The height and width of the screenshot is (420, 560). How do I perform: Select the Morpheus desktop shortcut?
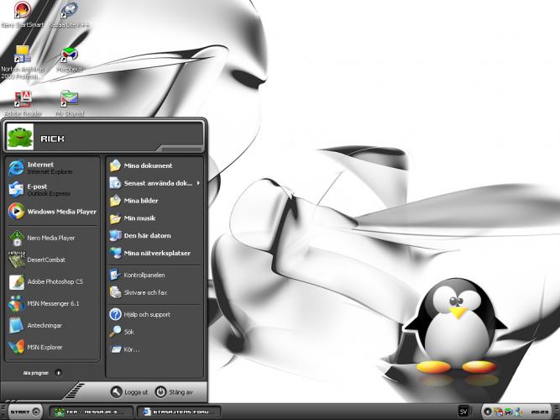tap(69, 57)
